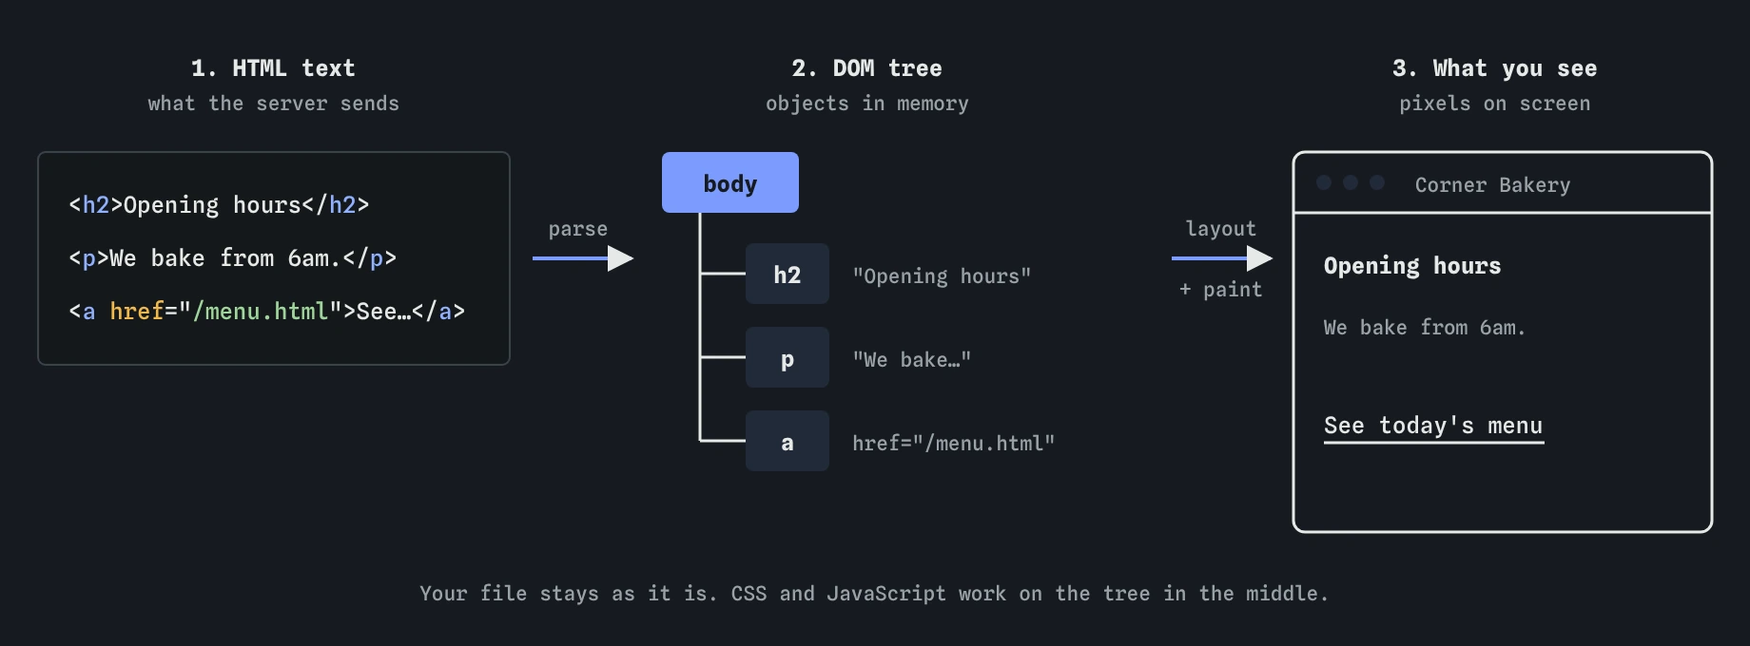Click the '3. What you see' heading
The image size is (1750, 646).
[1494, 68]
